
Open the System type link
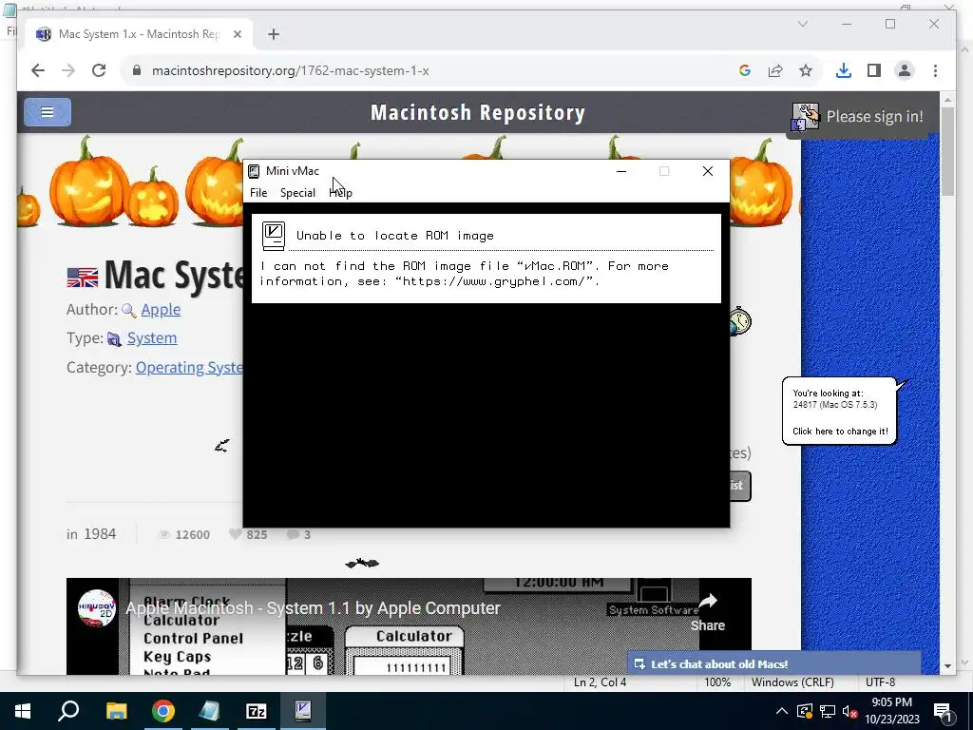tap(152, 337)
